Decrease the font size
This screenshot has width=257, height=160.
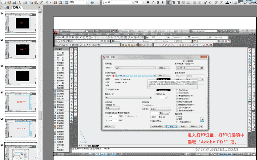[x=210, y=2]
